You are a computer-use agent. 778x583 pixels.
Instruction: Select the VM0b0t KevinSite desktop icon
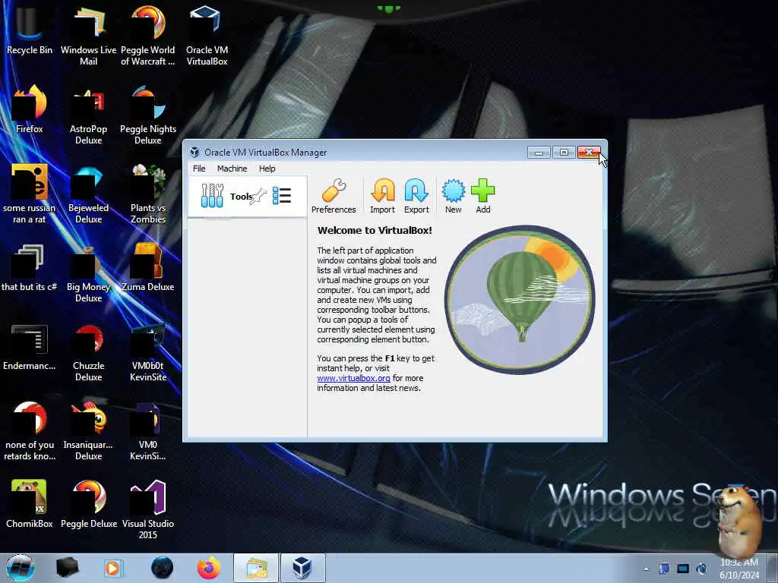pos(148,352)
